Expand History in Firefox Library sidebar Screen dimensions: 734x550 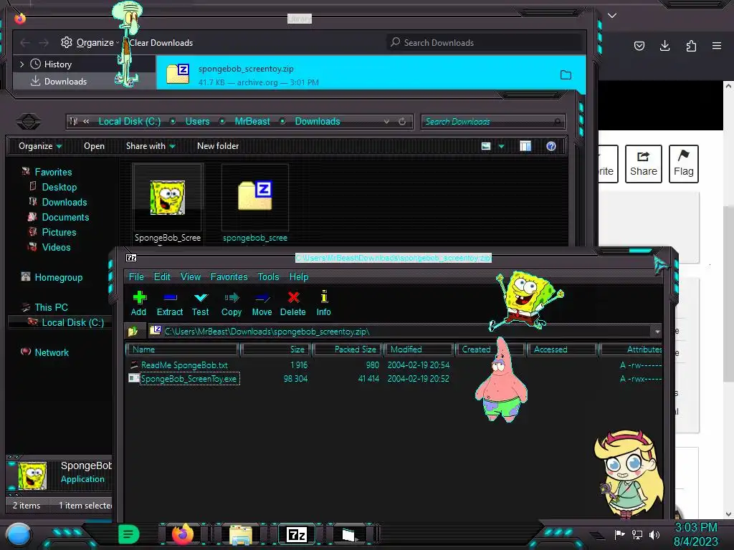click(x=22, y=64)
